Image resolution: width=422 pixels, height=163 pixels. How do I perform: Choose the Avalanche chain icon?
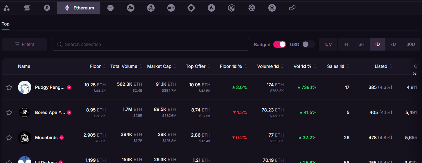click(211, 8)
